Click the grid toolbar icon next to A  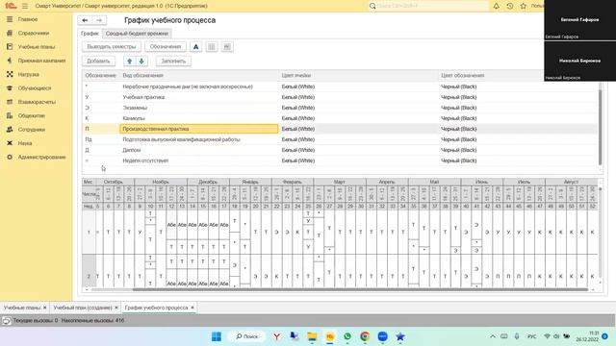pos(212,47)
